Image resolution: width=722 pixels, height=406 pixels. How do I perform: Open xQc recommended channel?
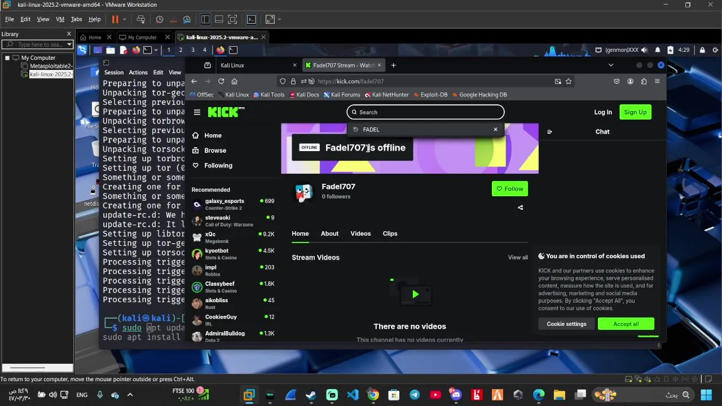click(233, 237)
